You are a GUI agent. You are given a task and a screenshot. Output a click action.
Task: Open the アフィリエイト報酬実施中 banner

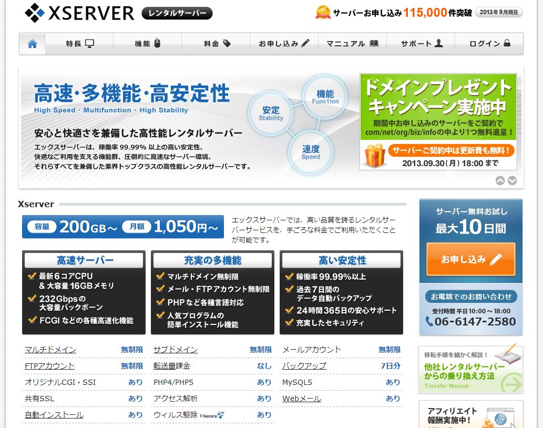click(x=470, y=414)
